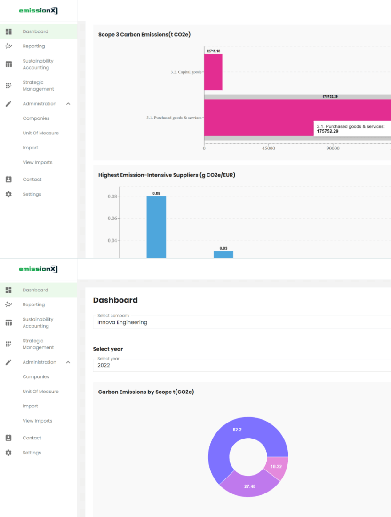391x517 pixels.
Task: Collapse Administration chevron in the Scope 3 chart view
Action: point(68,104)
